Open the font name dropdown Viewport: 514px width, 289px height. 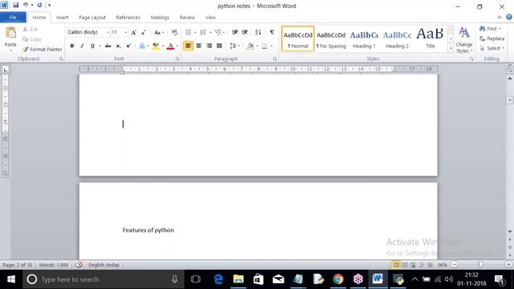click(x=108, y=32)
